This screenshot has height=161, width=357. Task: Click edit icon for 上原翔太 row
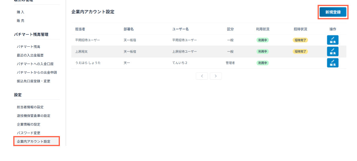pos(332,52)
